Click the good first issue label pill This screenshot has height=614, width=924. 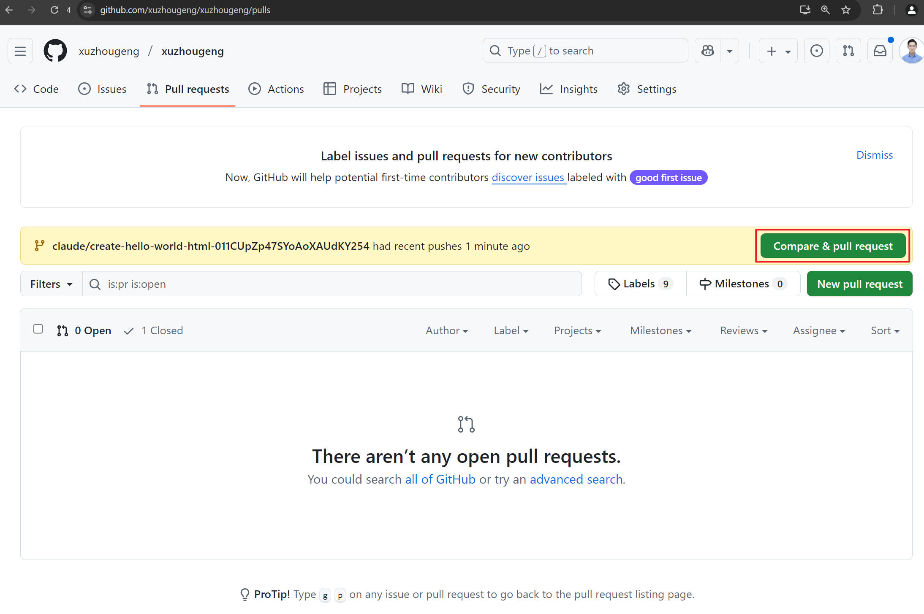(668, 177)
